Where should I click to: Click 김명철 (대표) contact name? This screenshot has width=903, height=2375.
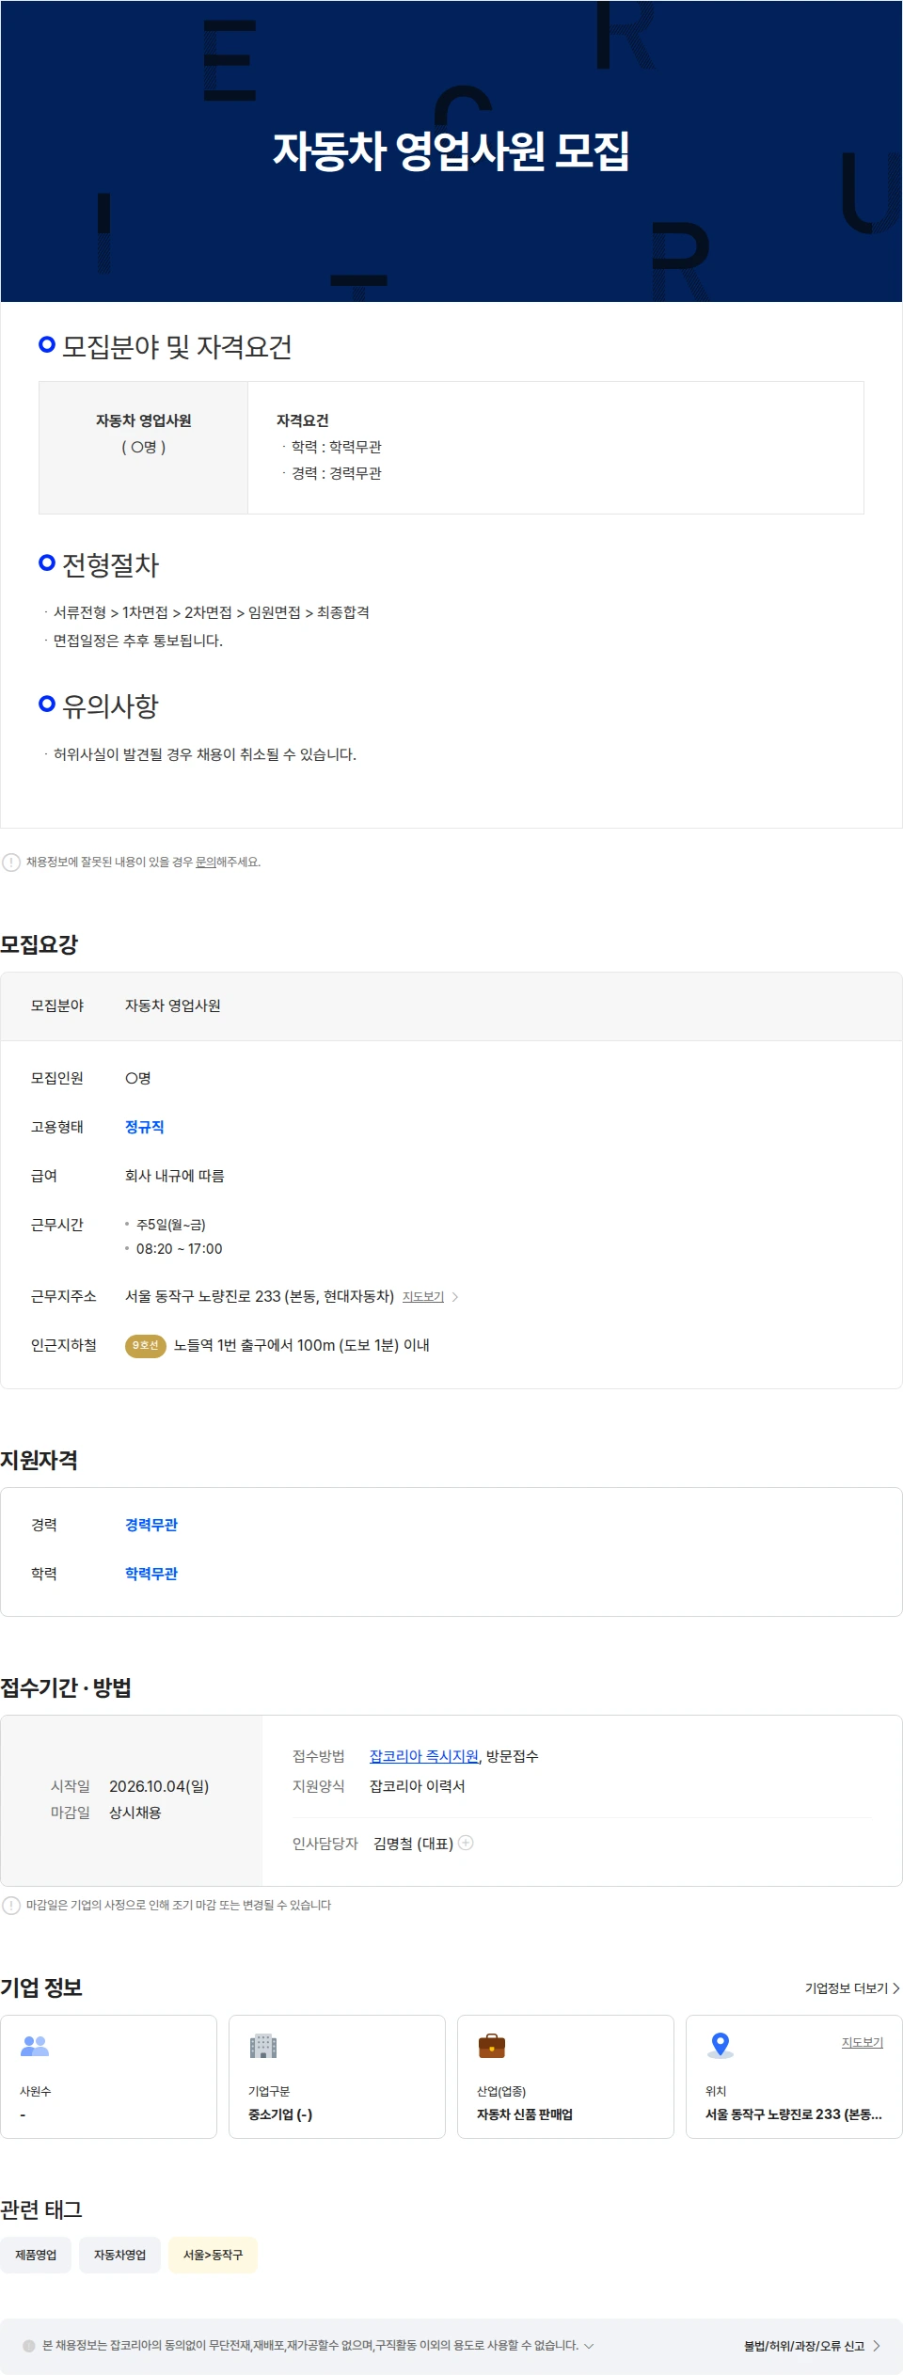413,1844
